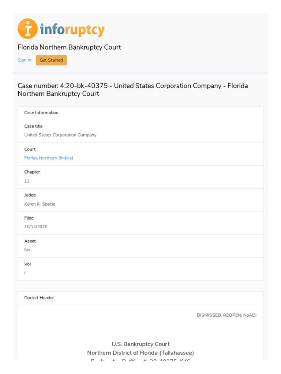The image size is (281, 374).
Task: Click the DISMISSED, REOPEN, NoADI flags text
Action: pos(226,315)
